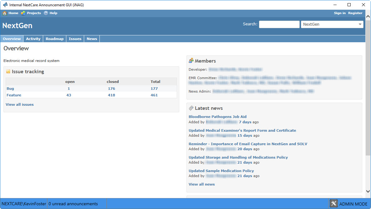Click the Home icon in top bar
This screenshot has width=371, height=209.
coord(5,13)
